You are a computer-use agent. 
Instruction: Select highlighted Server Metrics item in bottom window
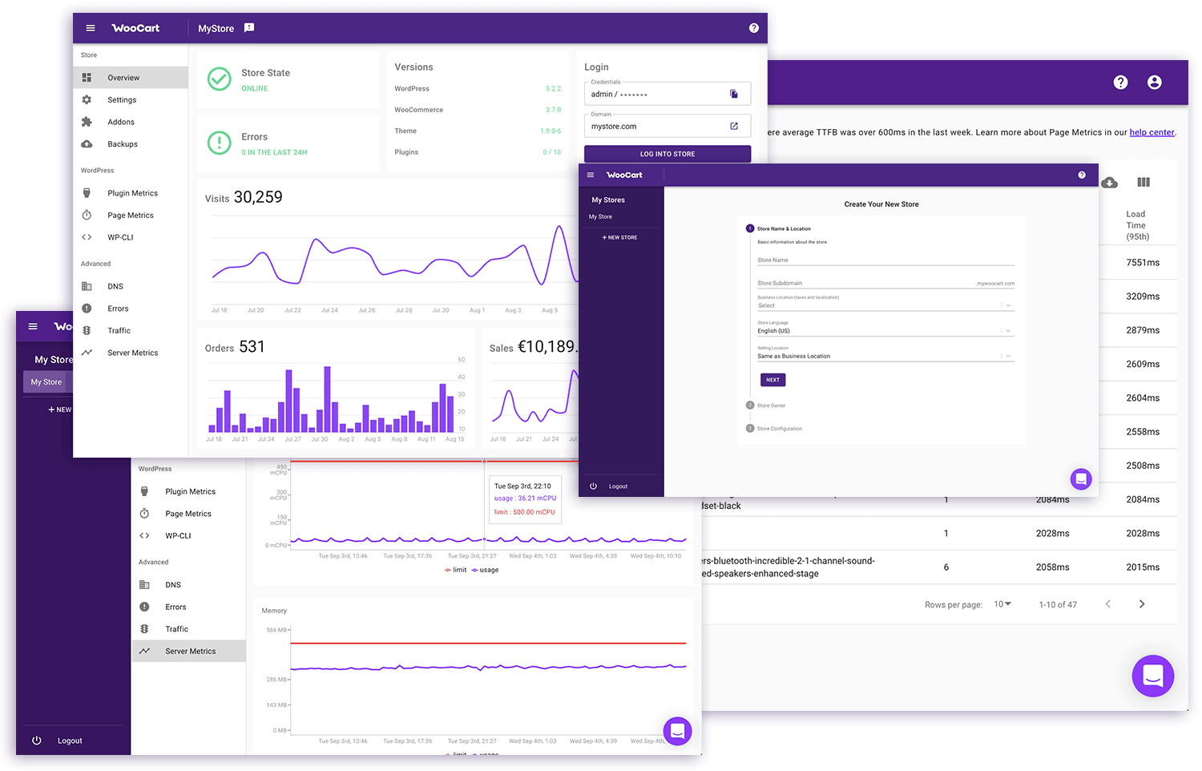(x=189, y=652)
